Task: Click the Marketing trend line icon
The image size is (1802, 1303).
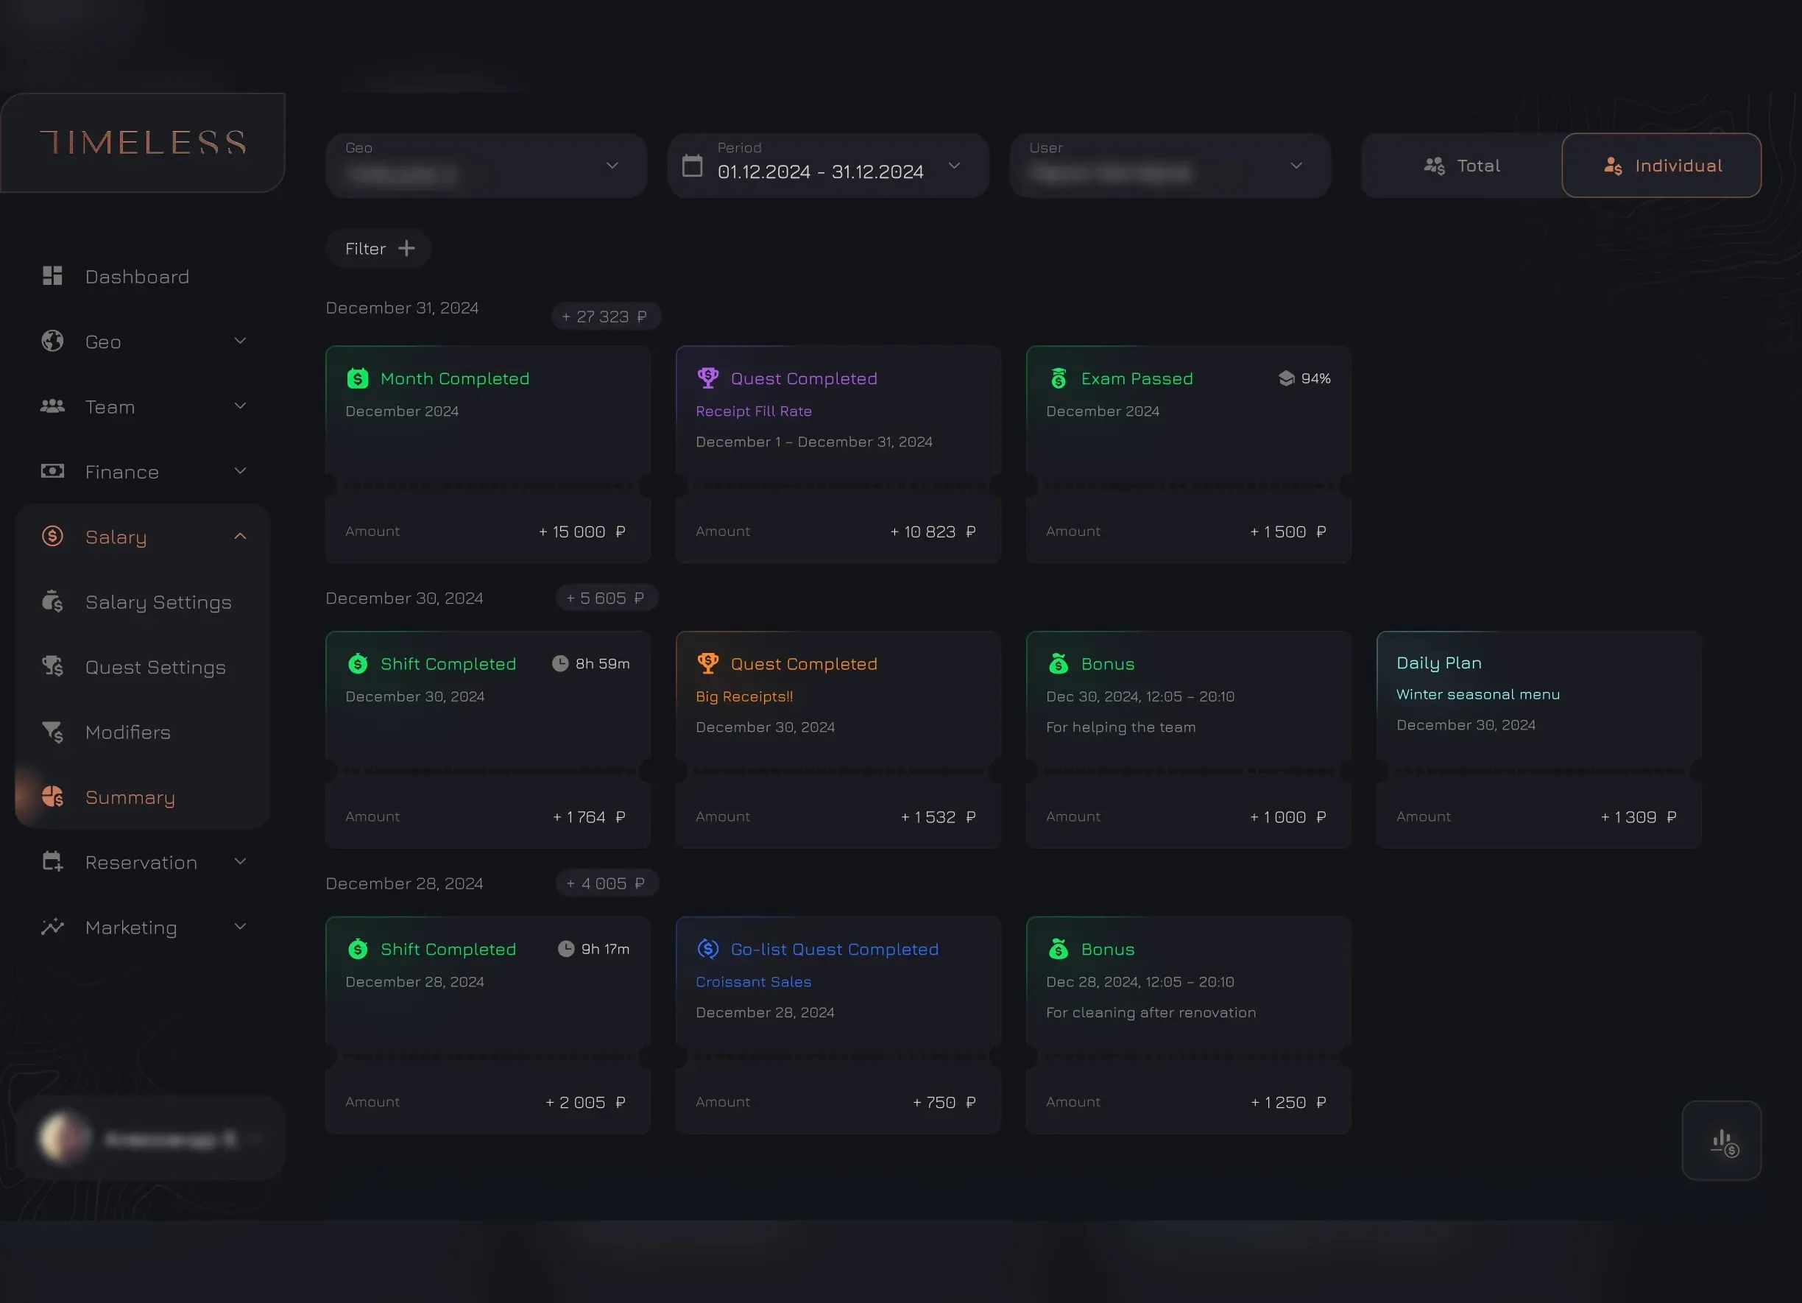Action: pyautogui.click(x=52, y=926)
